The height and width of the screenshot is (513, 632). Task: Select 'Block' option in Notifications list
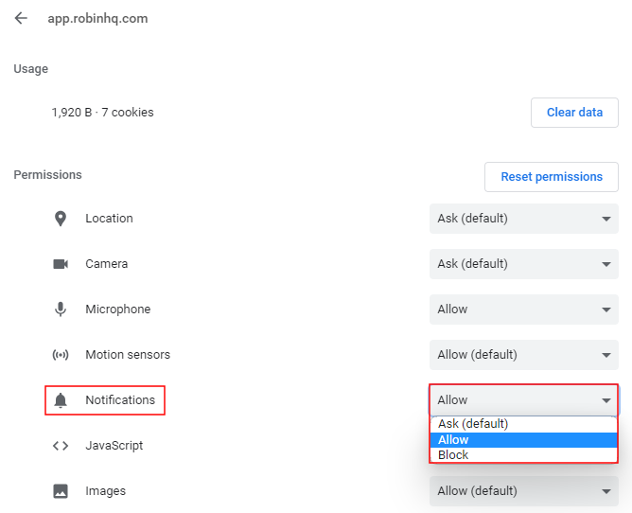(454, 455)
